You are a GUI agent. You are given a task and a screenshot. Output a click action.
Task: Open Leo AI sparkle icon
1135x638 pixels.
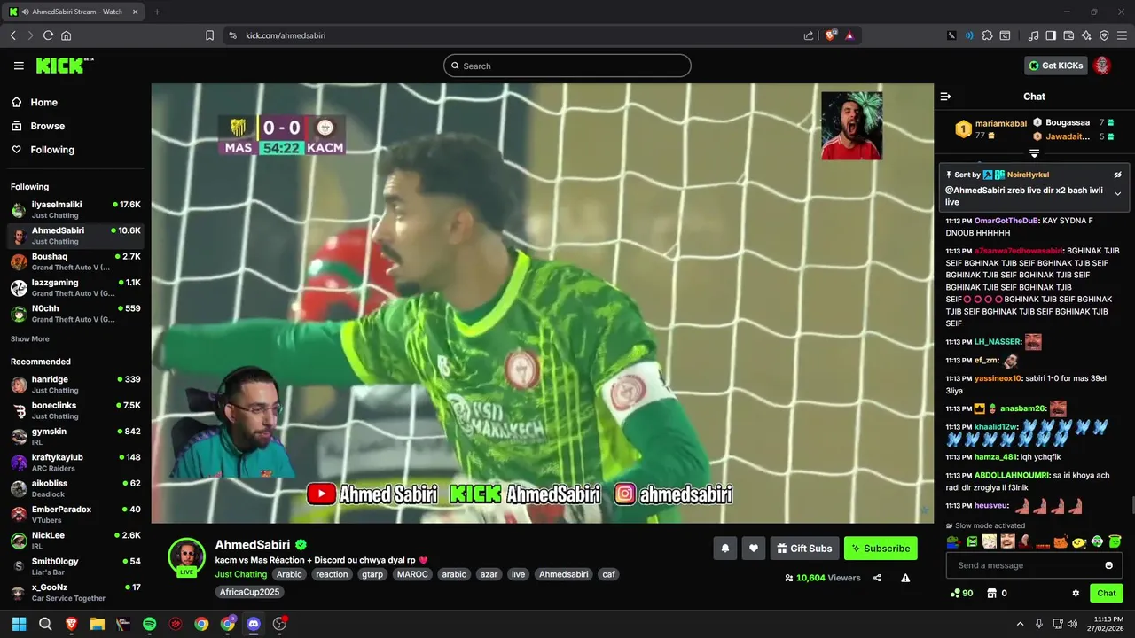pyautogui.click(x=1086, y=35)
